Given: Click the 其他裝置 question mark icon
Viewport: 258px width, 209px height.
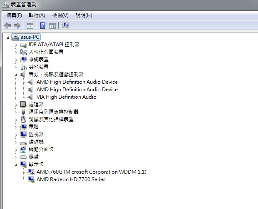Looking at the screenshot, I should point(23,67).
